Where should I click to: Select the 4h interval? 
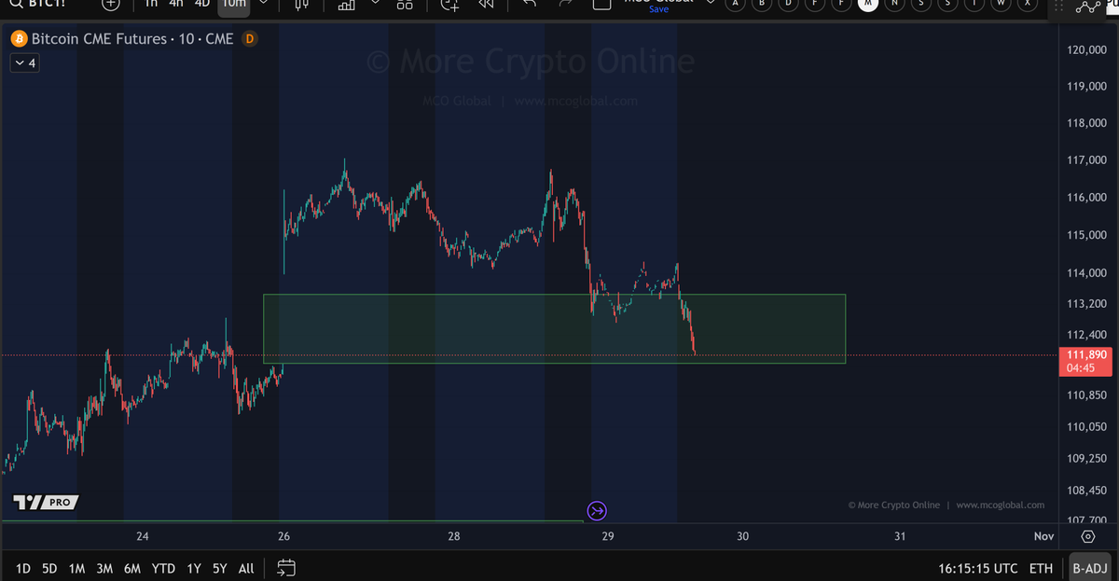click(x=176, y=4)
